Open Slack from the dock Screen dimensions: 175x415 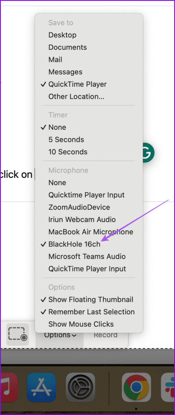tap(168, 387)
